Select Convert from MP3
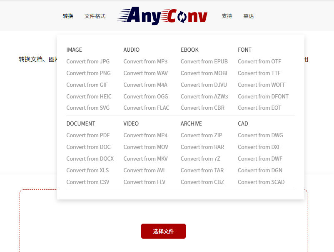This screenshot has height=252, width=334. click(x=145, y=61)
